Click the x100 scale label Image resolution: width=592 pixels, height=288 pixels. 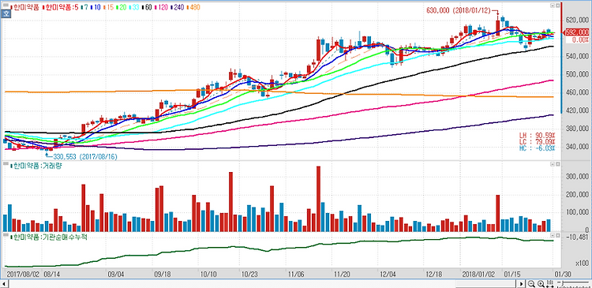coord(582,263)
